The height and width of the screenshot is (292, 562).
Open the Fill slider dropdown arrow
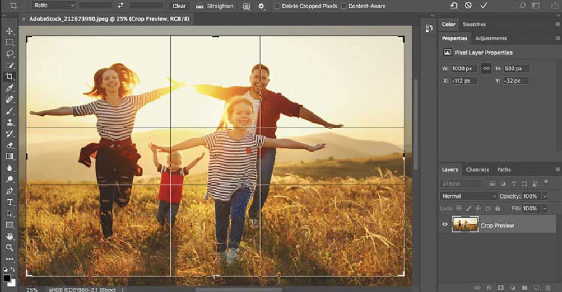(545, 208)
